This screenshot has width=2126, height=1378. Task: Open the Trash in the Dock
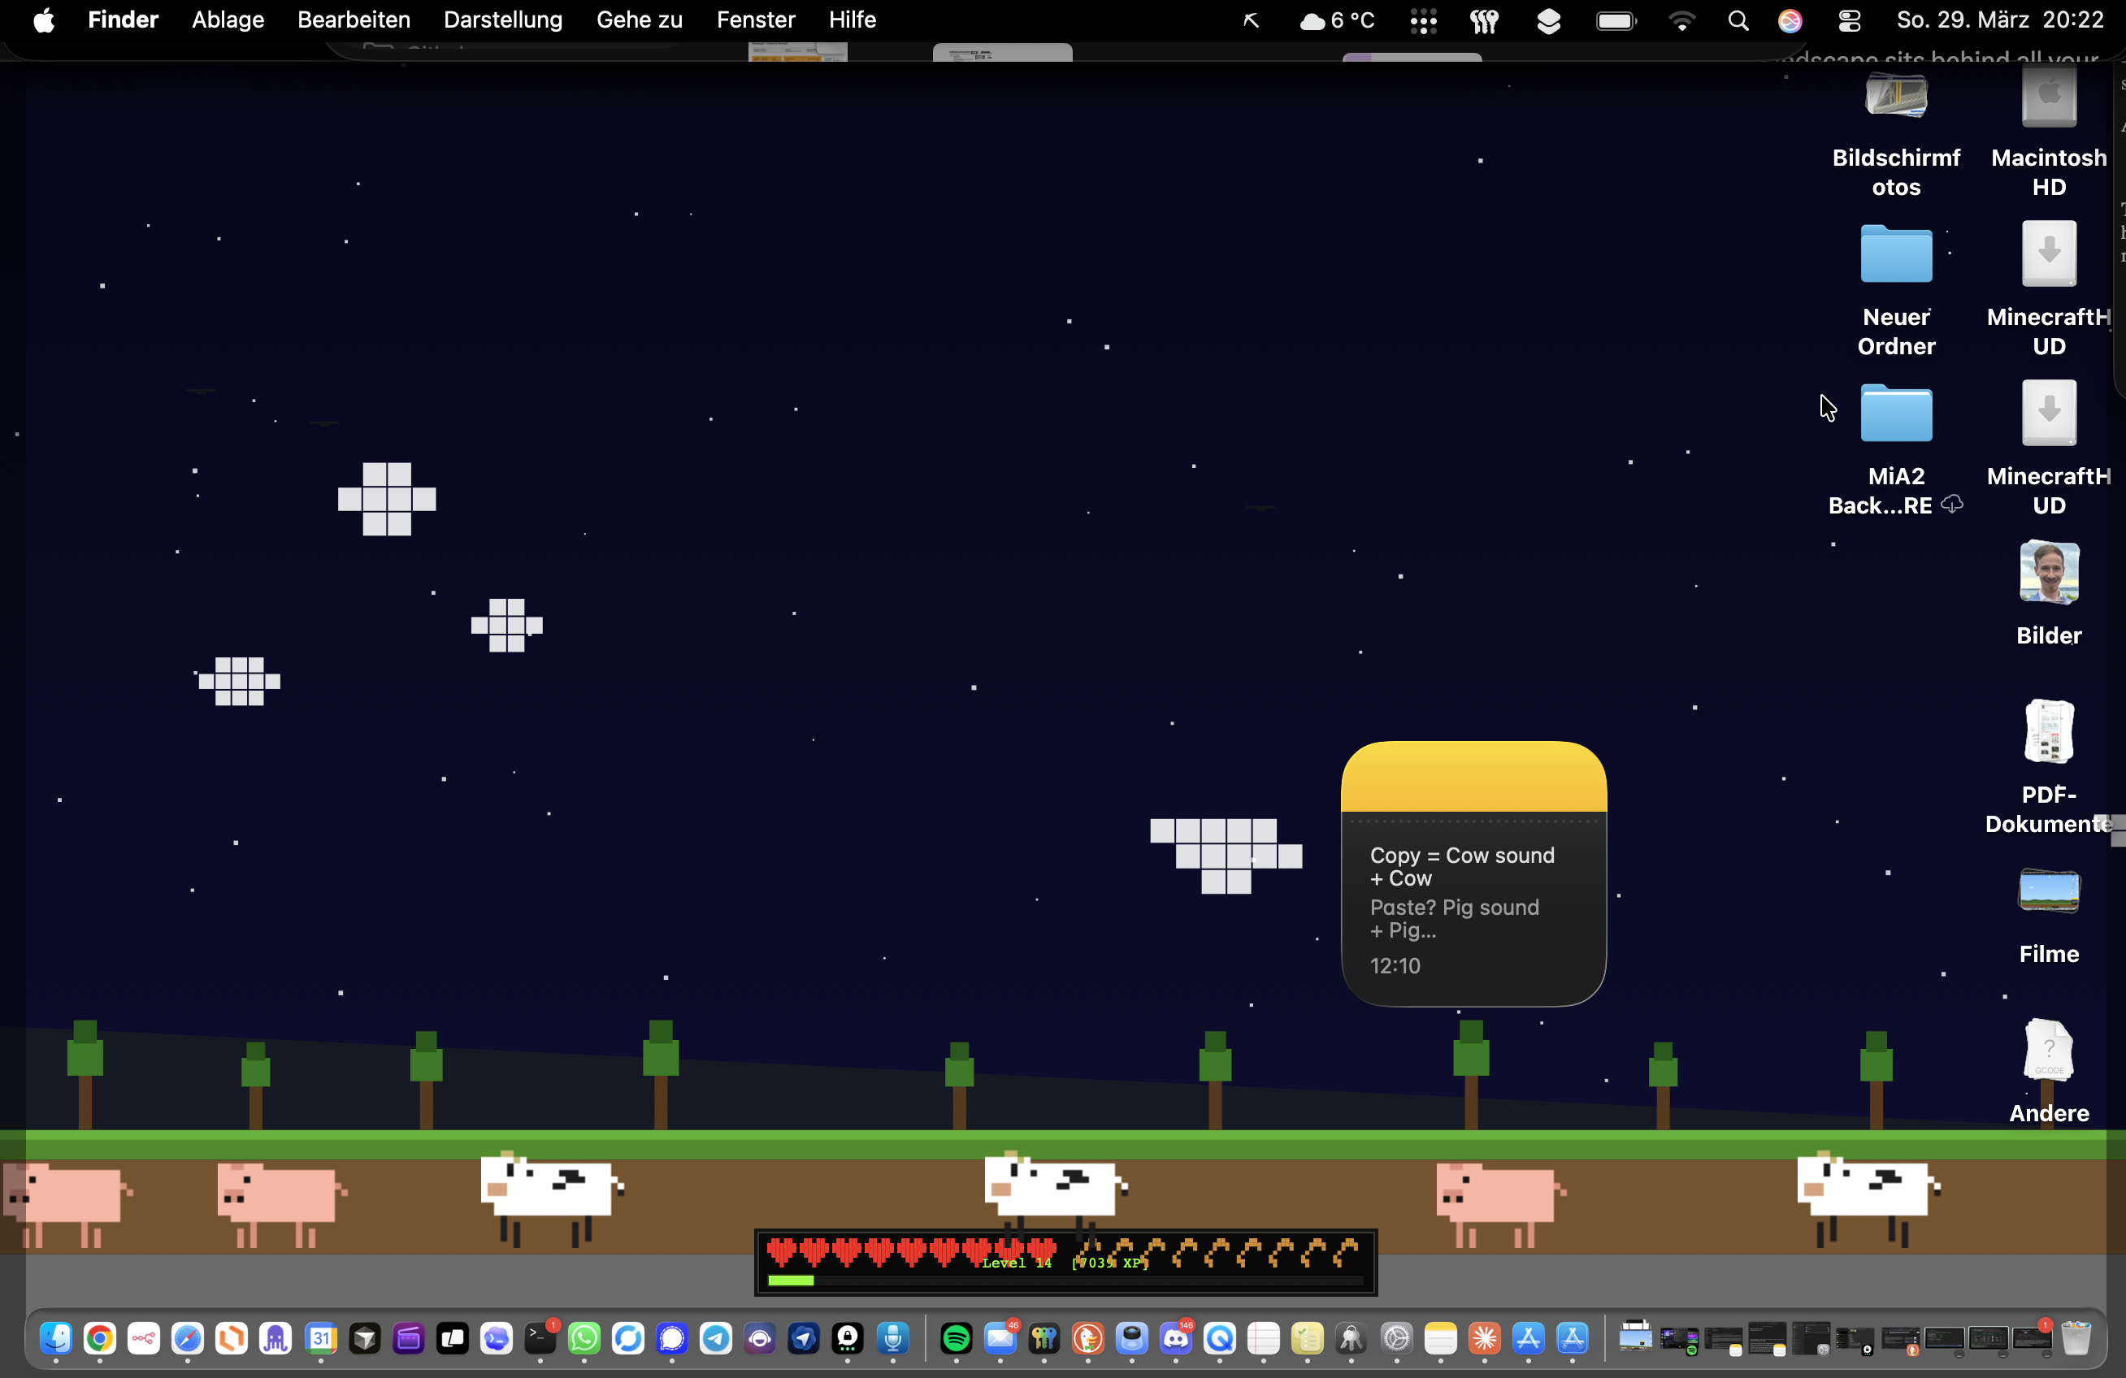[2076, 1338]
